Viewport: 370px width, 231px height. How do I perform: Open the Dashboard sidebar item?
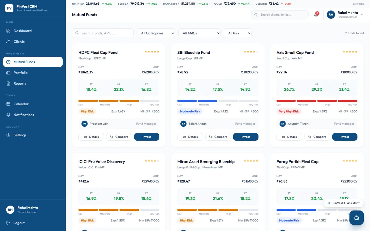[33, 31]
